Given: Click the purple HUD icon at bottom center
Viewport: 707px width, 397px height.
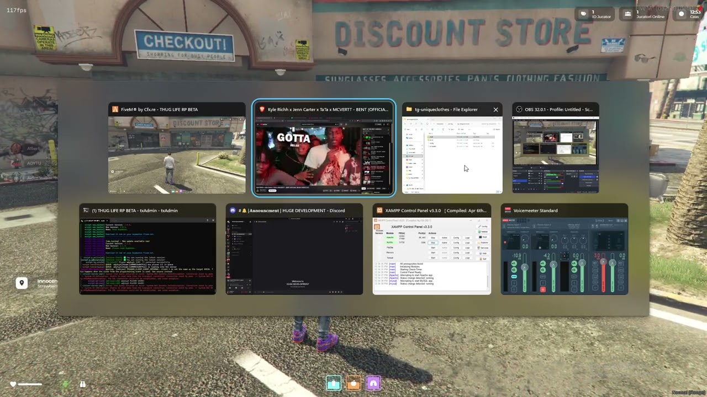Looking at the screenshot, I should [373, 383].
